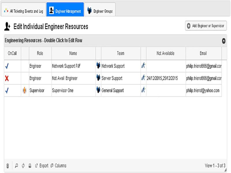Screen dimensions: 231x173
Task: Click the orange supervisor icon beside Supervisor One
Action: 25,90
